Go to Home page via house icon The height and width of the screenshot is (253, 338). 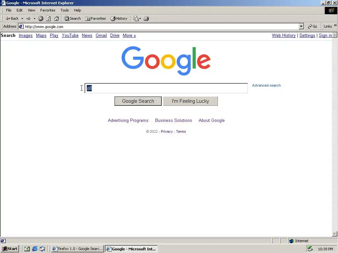[56, 18]
